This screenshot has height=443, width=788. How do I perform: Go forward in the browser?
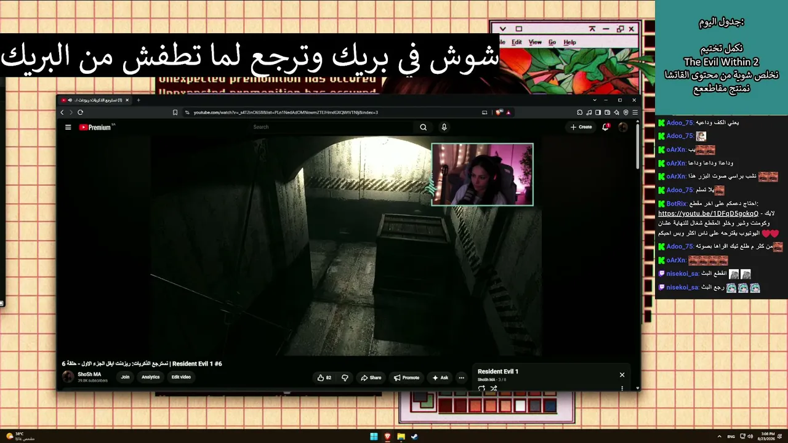(x=71, y=113)
